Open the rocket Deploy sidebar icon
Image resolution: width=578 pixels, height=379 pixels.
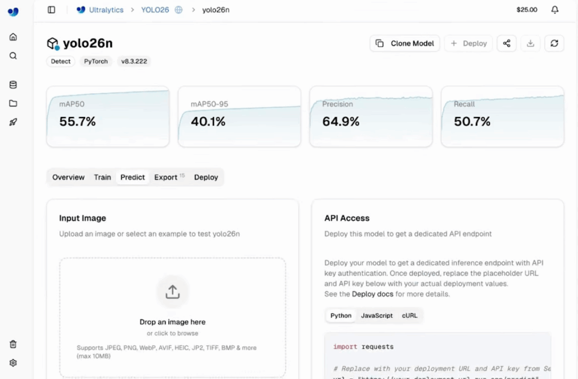(x=13, y=122)
